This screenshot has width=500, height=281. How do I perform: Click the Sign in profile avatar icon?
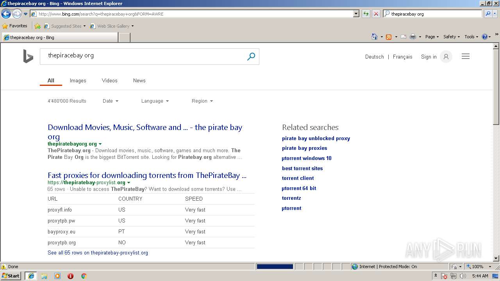coord(446,57)
